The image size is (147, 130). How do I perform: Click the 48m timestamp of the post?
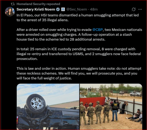click(94, 9)
